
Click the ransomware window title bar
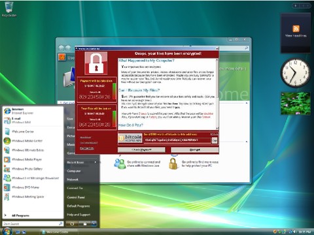[x=147, y=48]
